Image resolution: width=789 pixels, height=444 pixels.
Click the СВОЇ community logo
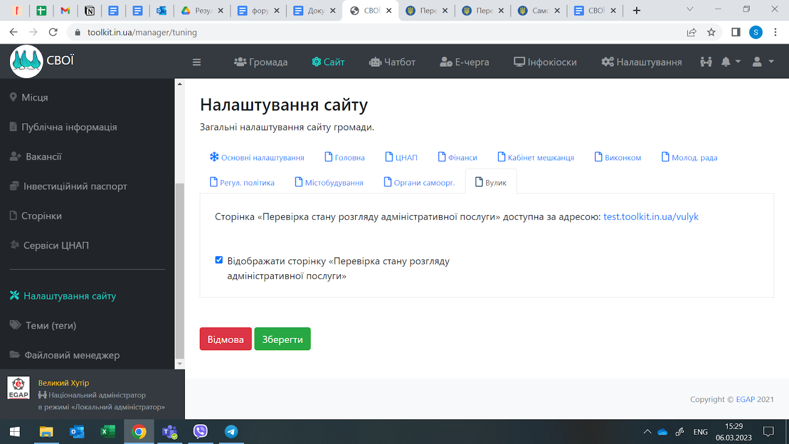coord(27,61)
